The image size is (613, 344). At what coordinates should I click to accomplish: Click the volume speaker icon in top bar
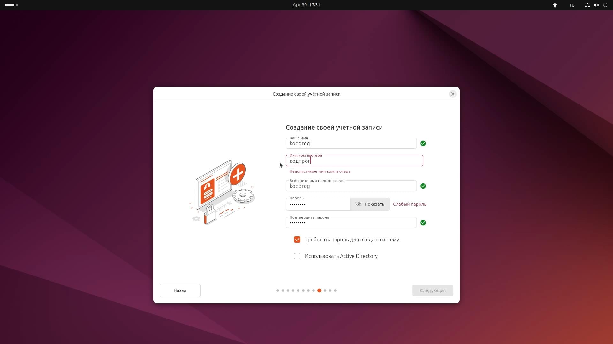pos(596,5)
